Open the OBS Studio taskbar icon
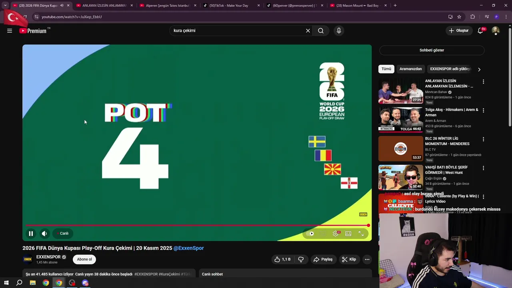 72,283
